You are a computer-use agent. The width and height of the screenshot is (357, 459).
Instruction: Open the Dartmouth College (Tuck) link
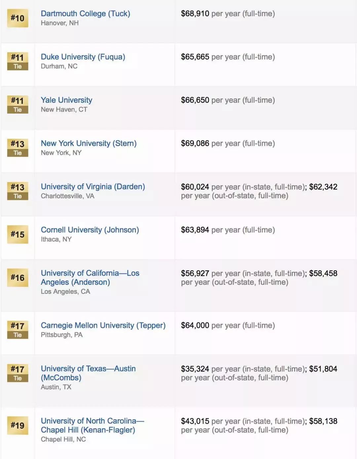coord(85,14)
